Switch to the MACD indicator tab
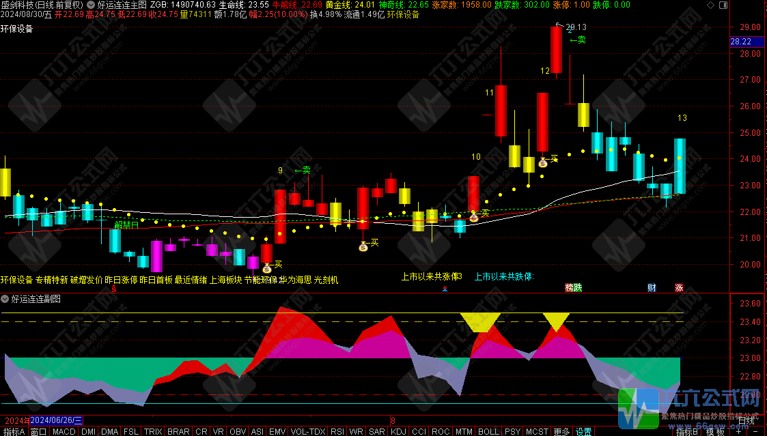Viewport: 767px width, 436px height. (x=64, y=432)
